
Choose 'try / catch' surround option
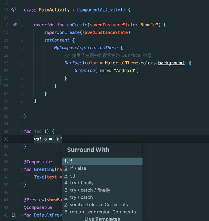tap(102, 197)
